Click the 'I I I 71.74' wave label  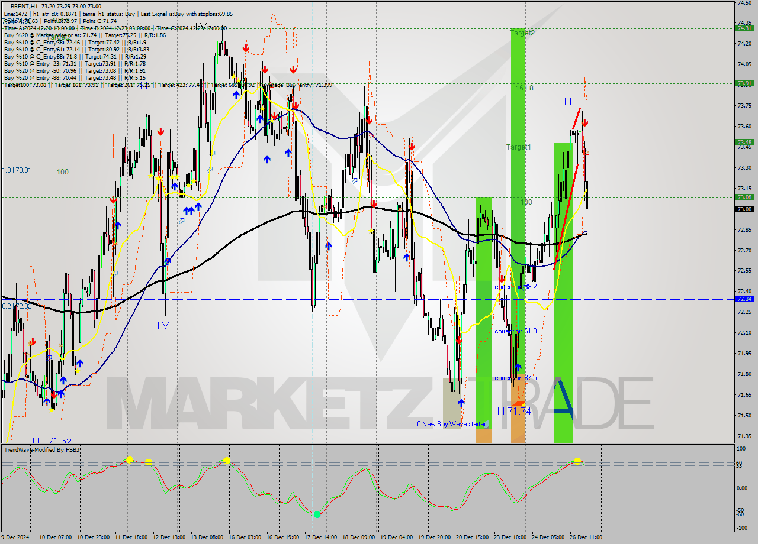click(512, 411)
